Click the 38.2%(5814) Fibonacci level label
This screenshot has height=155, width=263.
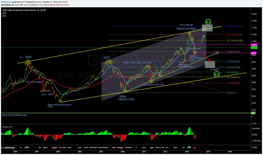click(x=233, y=77)
